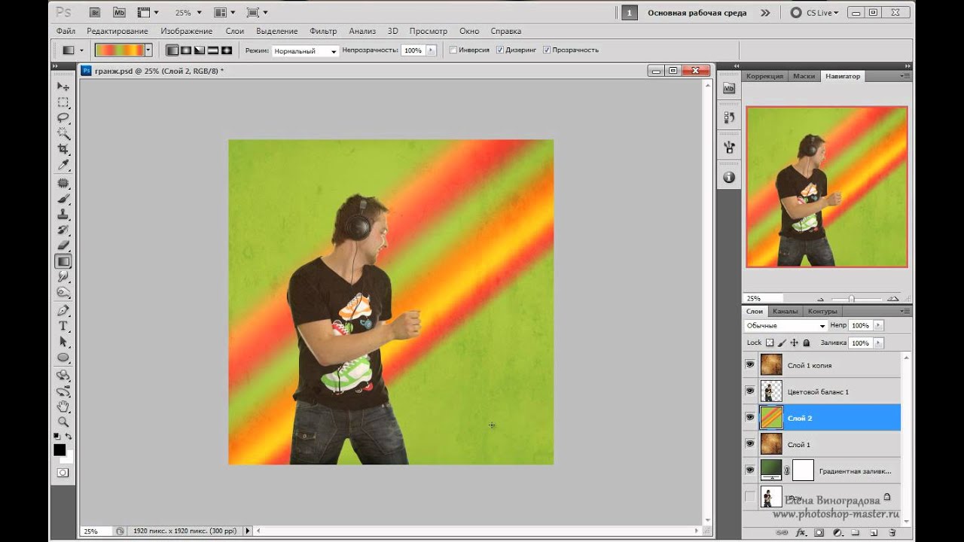Image resolution: width=964 pixels, height=542 pixels.
Task: Select the Eyedropper tool
Action: coord(63,166)
